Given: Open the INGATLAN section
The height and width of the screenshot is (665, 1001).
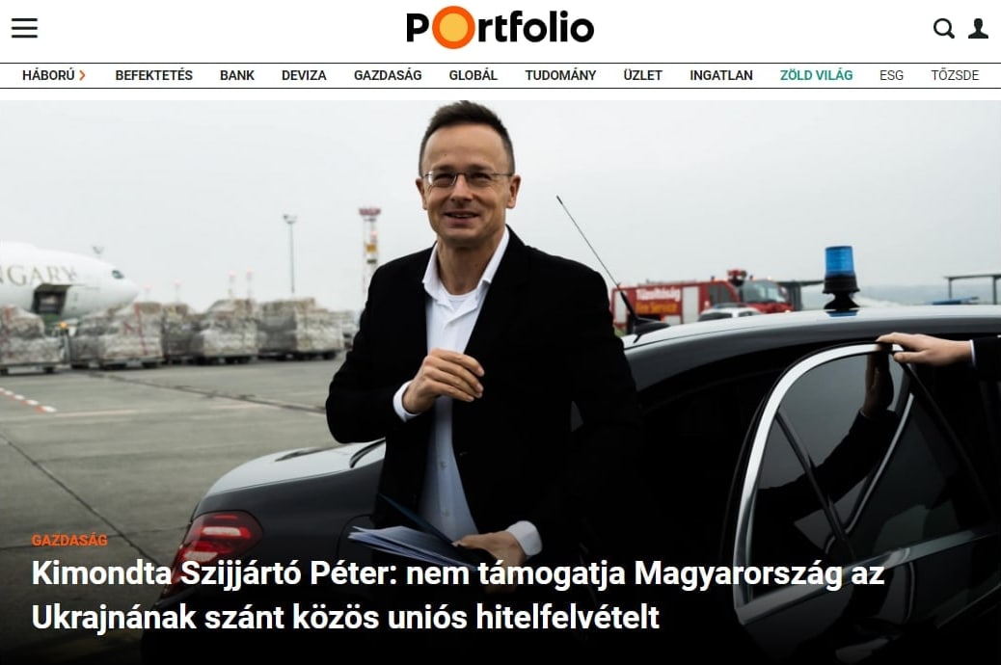Looking at the screenshot, I should coord(720,75).
